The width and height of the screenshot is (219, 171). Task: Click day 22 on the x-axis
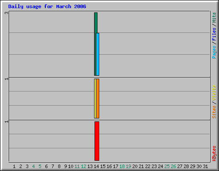click(148, 166)
